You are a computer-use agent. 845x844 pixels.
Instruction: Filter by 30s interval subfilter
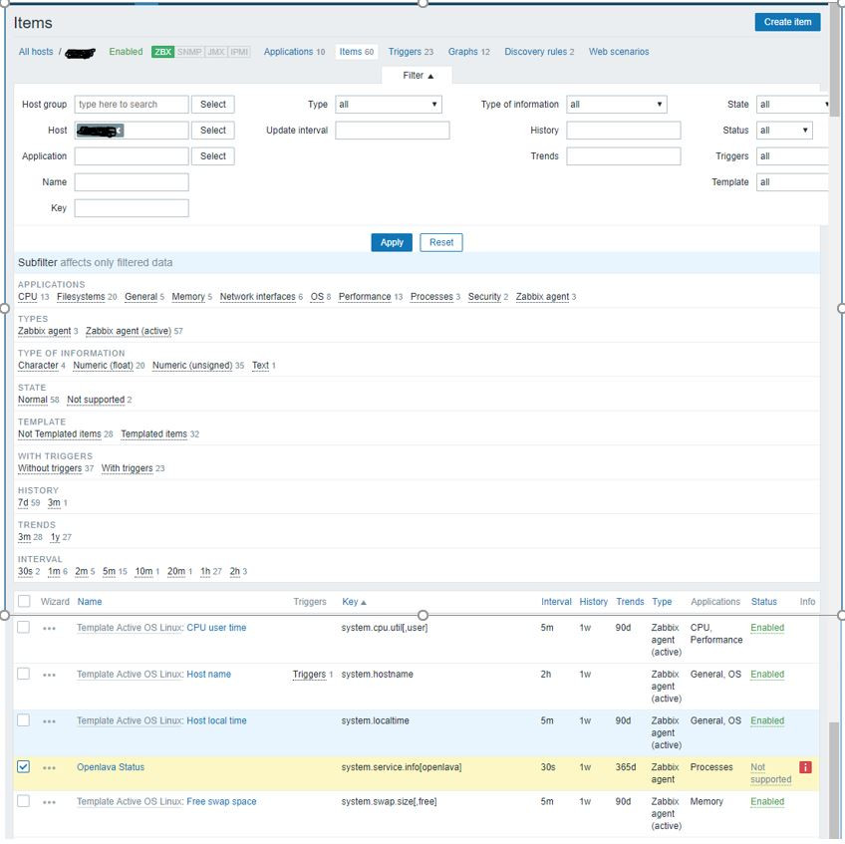(x=25, y=571)
